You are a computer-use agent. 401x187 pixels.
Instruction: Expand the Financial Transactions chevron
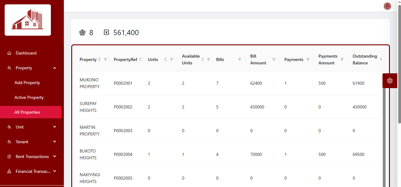point(55,171)
